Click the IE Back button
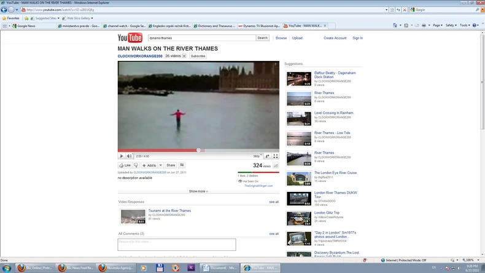 pyautogui.click(x=4, y=10)
